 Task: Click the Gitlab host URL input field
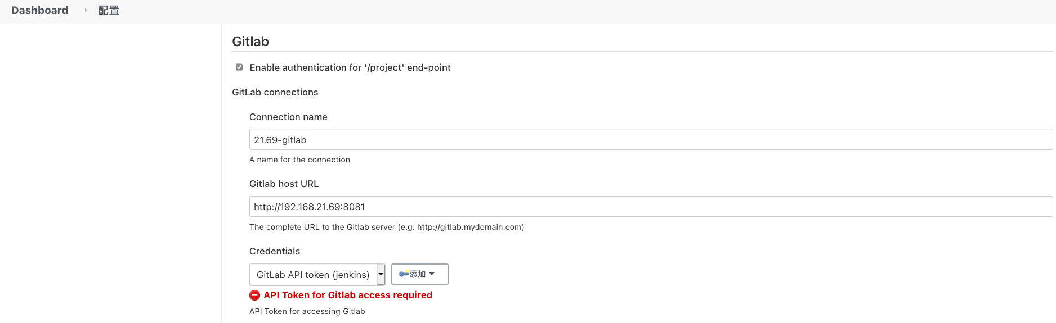pyautogui.click(x=651, y=206)
